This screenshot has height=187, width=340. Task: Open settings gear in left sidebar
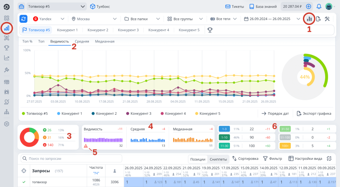pos(6,124)
